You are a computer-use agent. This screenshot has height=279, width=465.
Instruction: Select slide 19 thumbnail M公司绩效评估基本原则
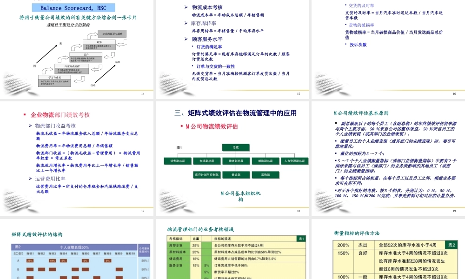(388, 159)
